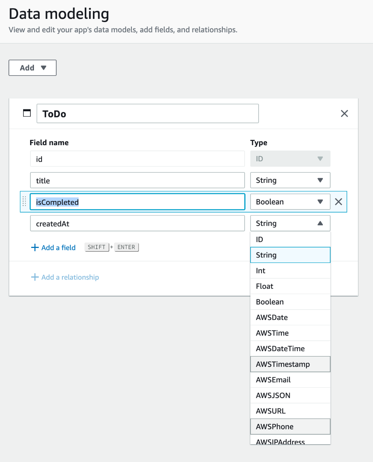This screenshot has height=462, width=373.
Task: Focus the ToDo model name input
Action: [148, 114]
